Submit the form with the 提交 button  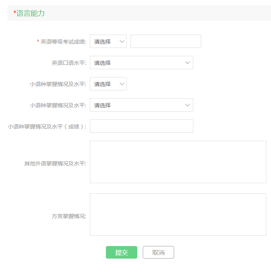click(x=122, y=252)
